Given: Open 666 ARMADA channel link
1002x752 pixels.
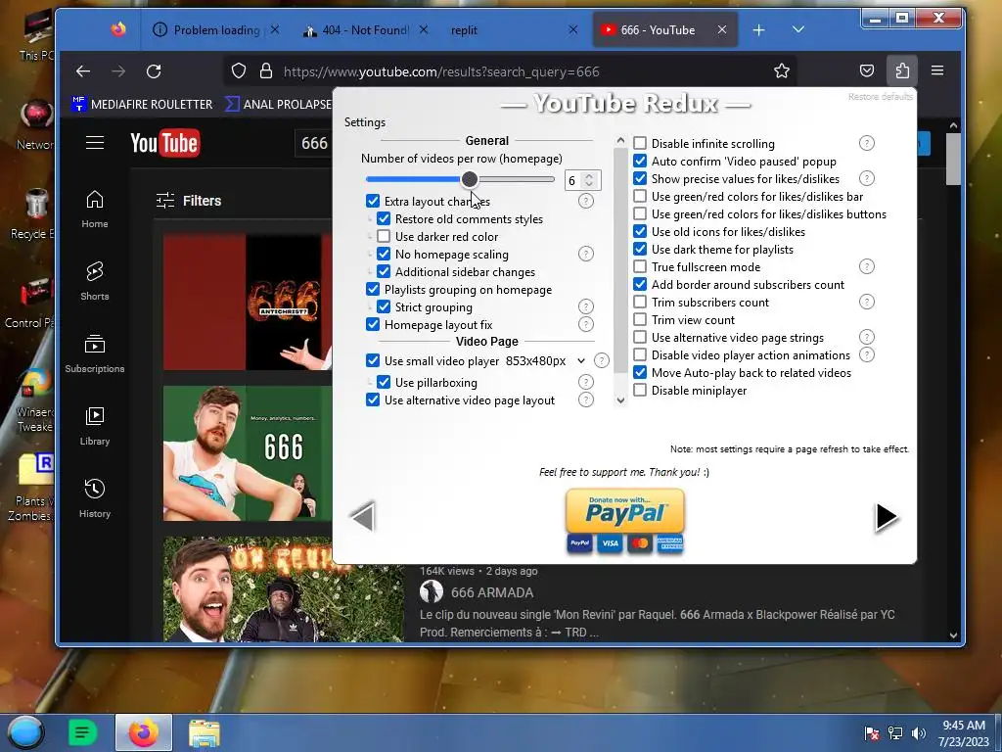Looking at the screenshot, I should coord(492,592).
